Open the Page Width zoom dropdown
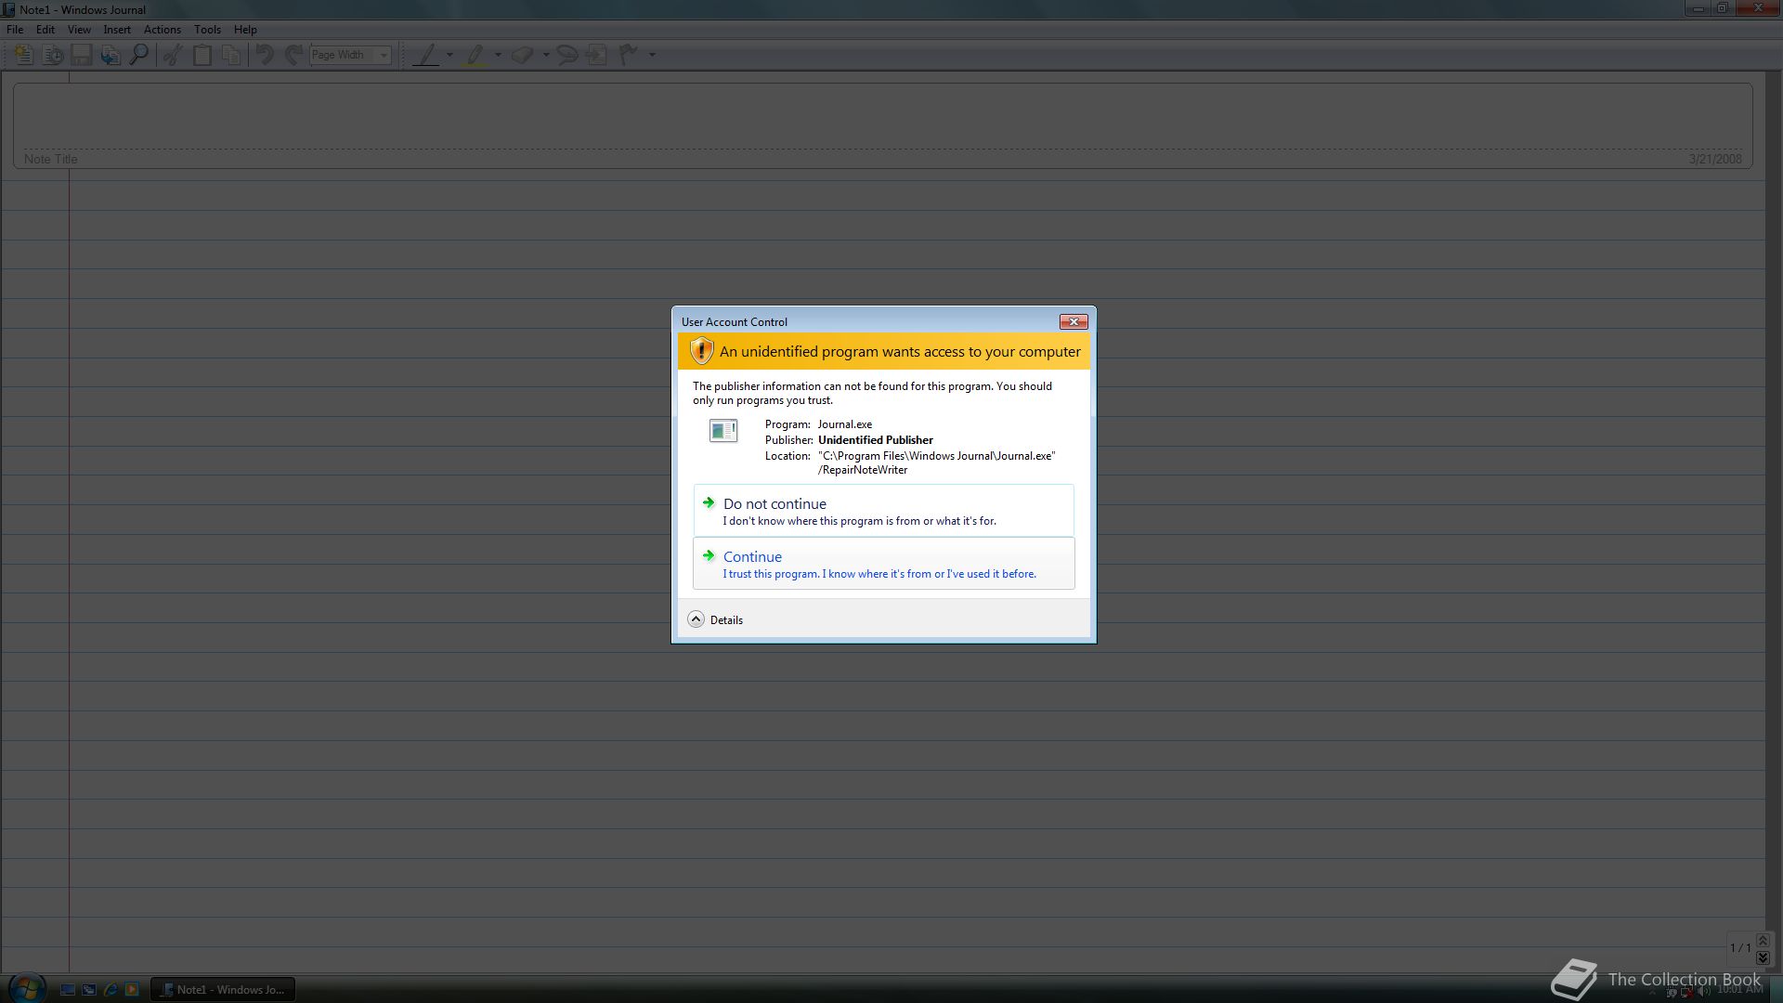The height and width of the screenshot is (1003, 1783). point(383,55)
